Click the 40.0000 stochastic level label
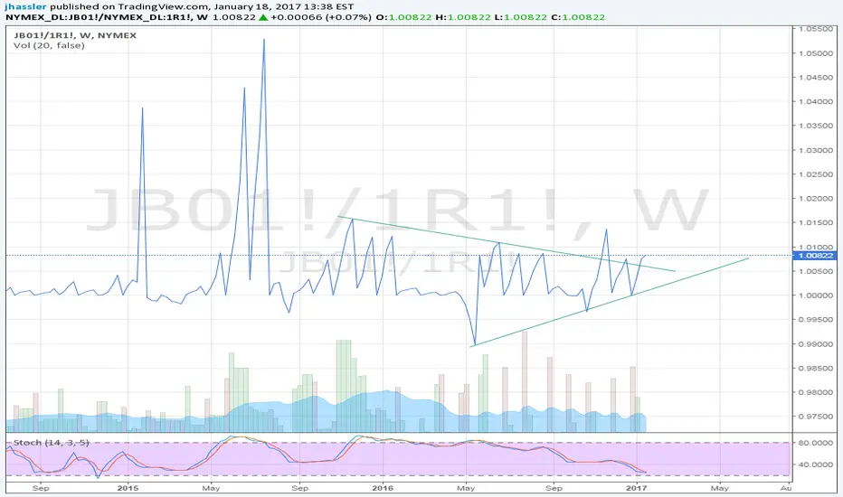Image resolution: width=843 pixels, height=497 pixels. (x=816, y=464)
